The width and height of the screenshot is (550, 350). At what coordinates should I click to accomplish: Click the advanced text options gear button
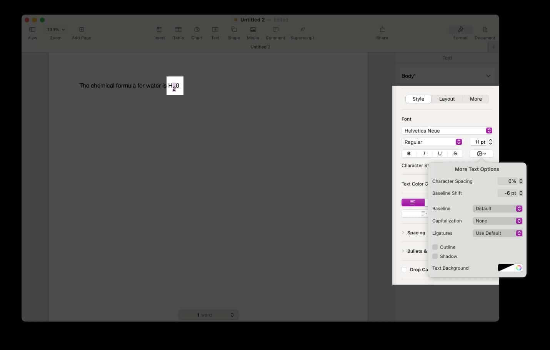tap(482, 153)
